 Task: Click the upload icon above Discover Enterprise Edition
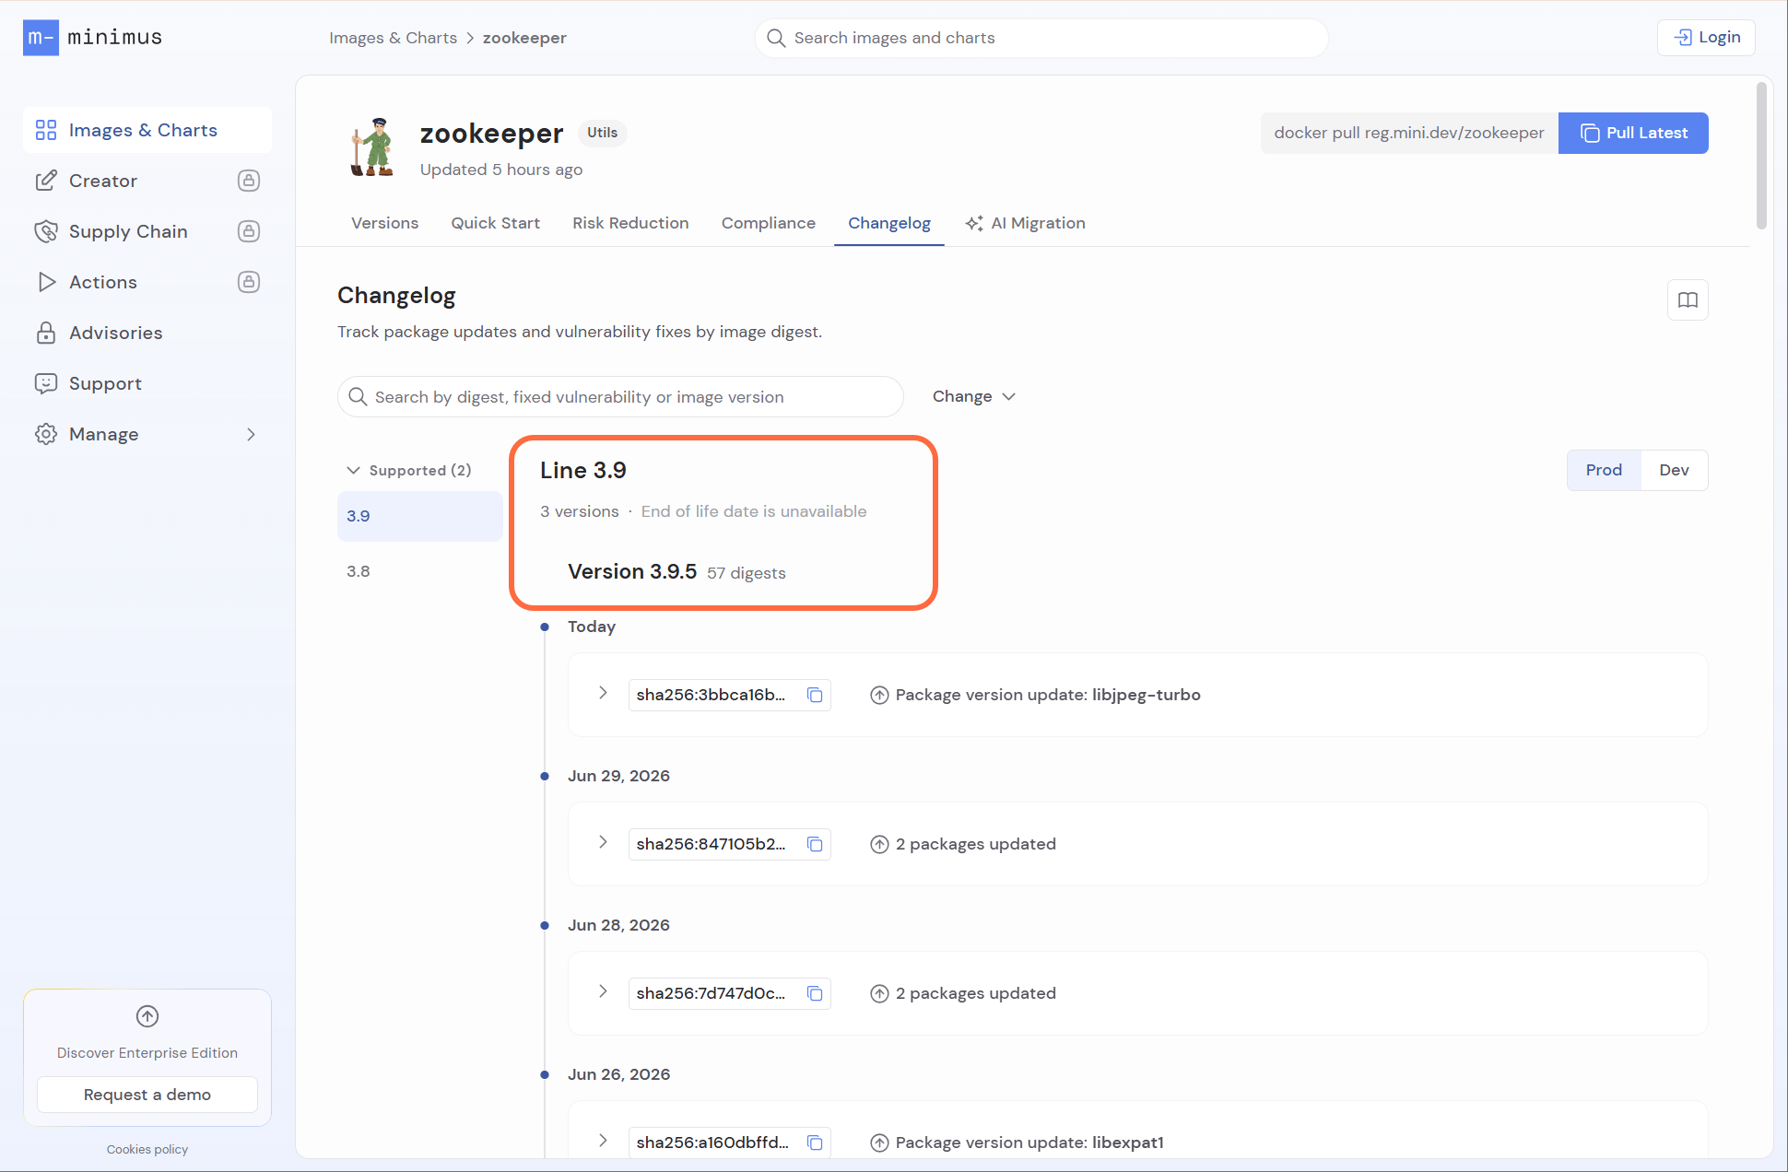[x=147, y=1016]
